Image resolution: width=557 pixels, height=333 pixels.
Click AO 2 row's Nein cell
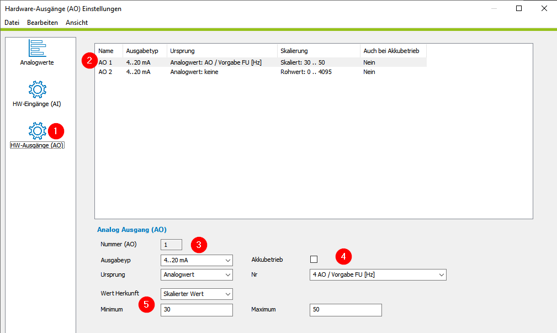(x=369, y=72)
